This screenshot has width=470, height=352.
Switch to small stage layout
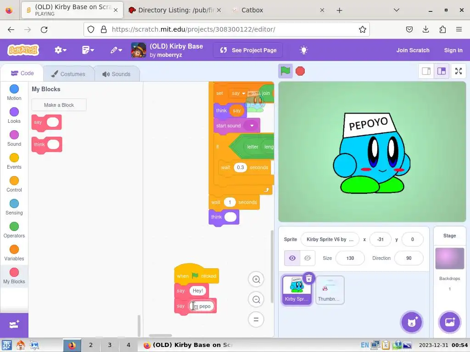coord(426,71)
